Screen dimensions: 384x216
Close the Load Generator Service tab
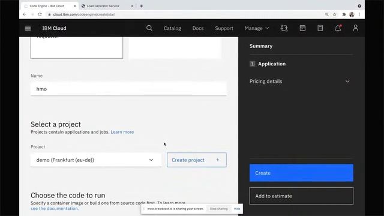132,6
